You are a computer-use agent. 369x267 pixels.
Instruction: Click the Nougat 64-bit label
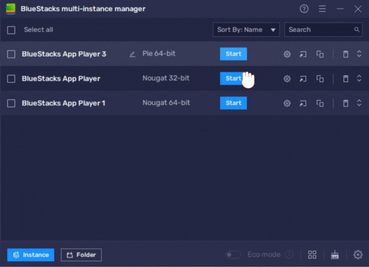coord(166,103)
